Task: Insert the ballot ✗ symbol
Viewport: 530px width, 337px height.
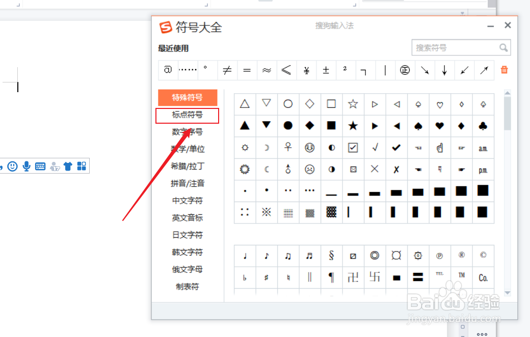Action: pos(396,170)
